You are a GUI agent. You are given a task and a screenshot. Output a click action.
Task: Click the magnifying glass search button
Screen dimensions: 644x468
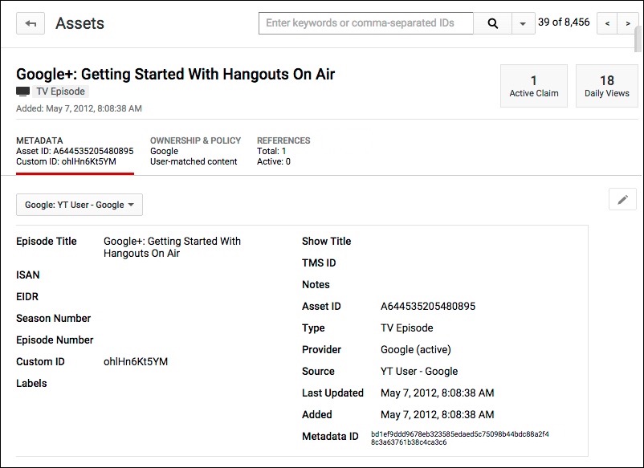click(x=492, y=23)
